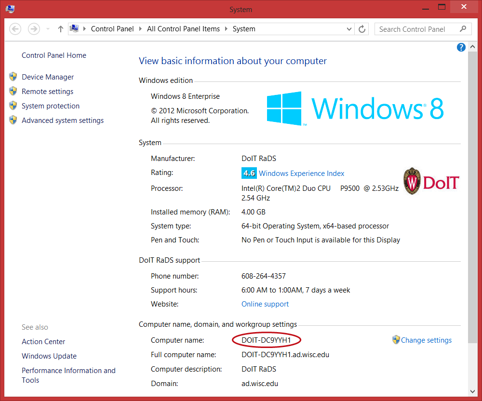Open Help with the blue question mark
Image resolution: width=482 pixels, height=401 pixels.
coord(461,47)
